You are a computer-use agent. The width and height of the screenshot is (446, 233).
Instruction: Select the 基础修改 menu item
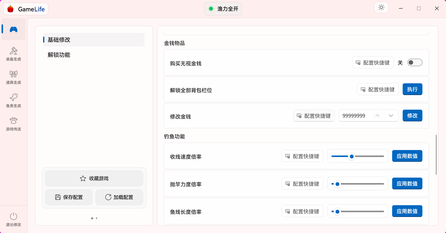94,40
